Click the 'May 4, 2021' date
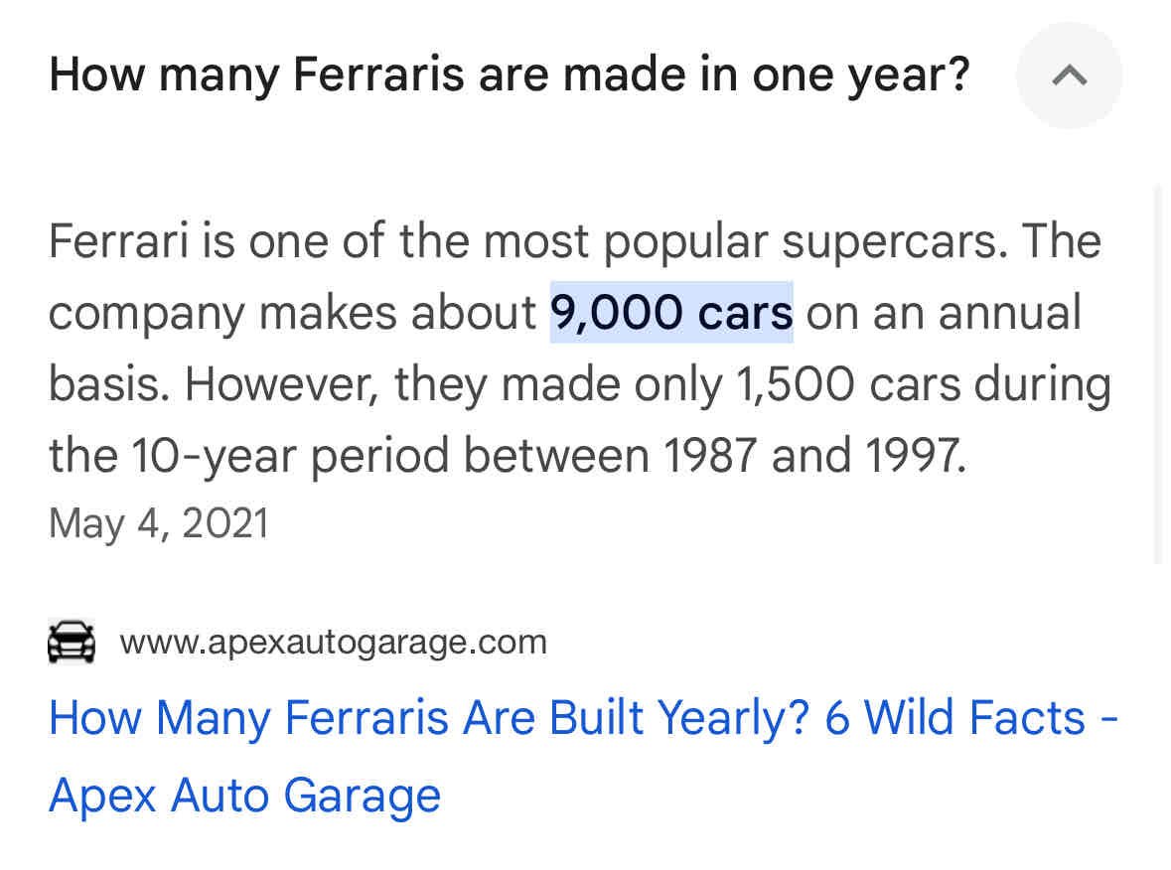The image size is (1171, 870). 158,522
